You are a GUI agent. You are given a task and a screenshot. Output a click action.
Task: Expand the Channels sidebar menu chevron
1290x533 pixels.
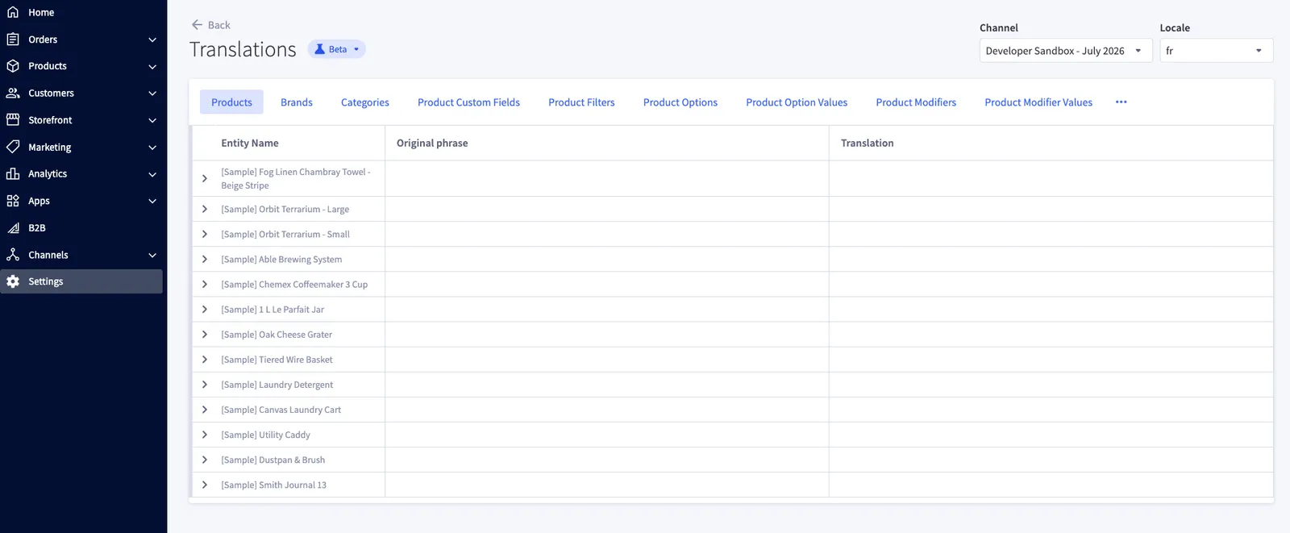152,255
